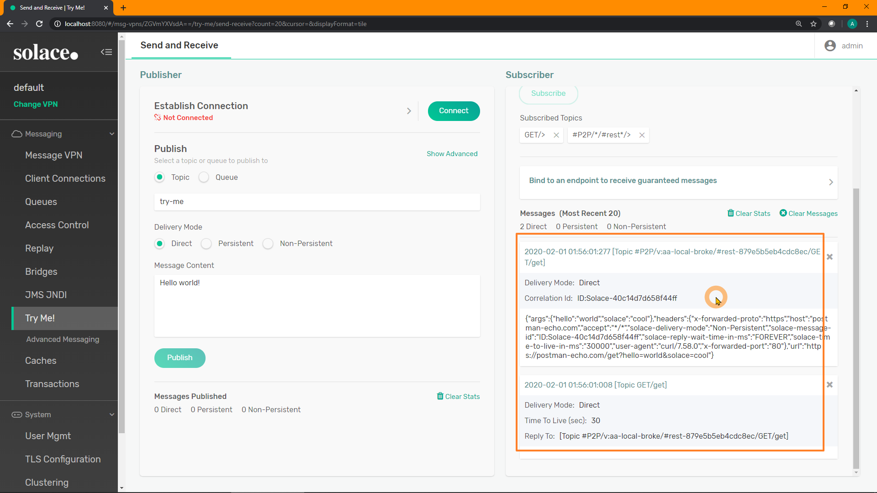877x493 pixels.
Task: Collapse the Messaging sidebar group
Action: point(111,134)
